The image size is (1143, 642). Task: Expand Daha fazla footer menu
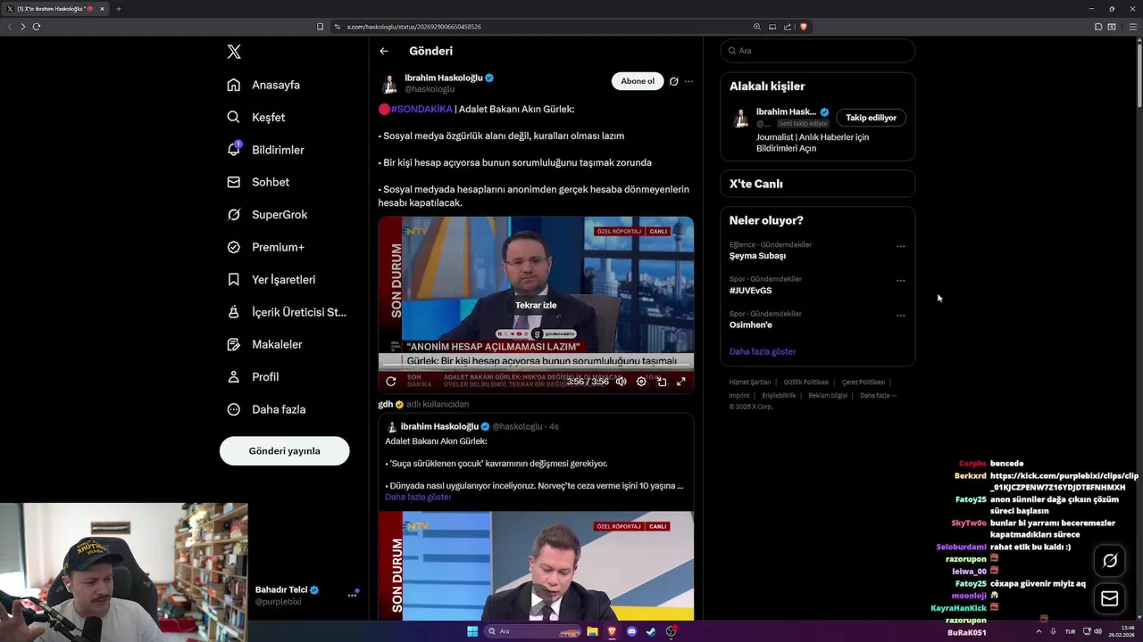(878, 396)
